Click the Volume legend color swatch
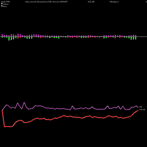This screenshot has width=147, height=147. point(2,4)
